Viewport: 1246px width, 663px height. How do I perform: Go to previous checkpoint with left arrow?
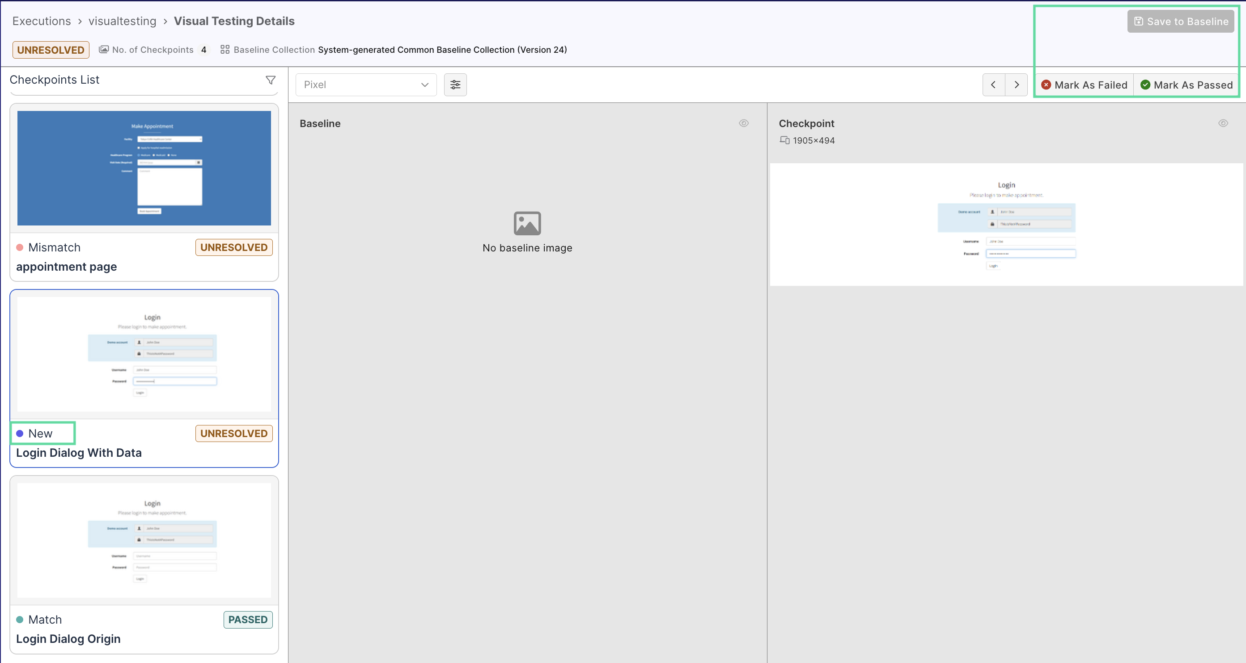tap(993, 84)
